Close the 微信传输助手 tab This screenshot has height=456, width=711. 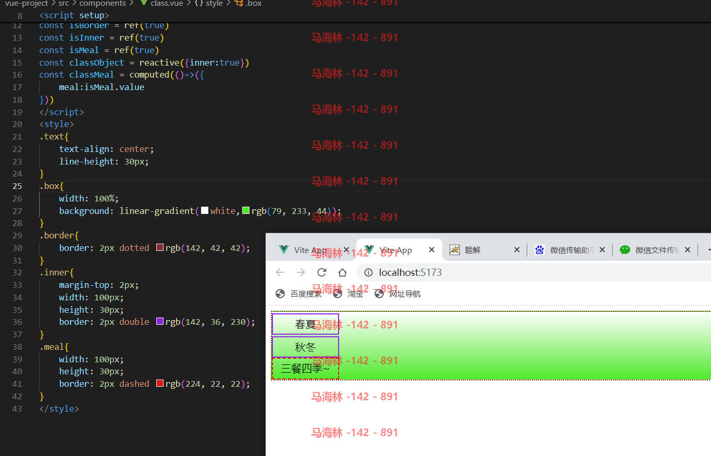coord(602,250)
